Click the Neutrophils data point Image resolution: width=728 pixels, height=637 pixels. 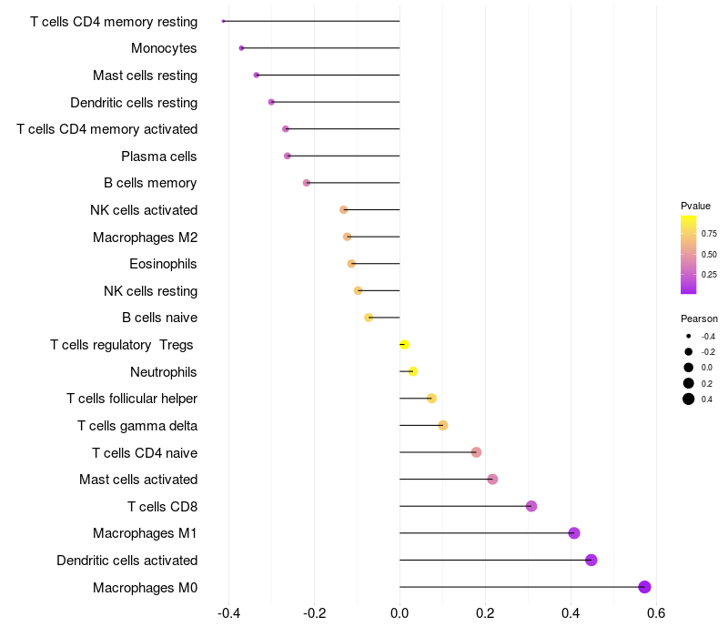point(413,371)
